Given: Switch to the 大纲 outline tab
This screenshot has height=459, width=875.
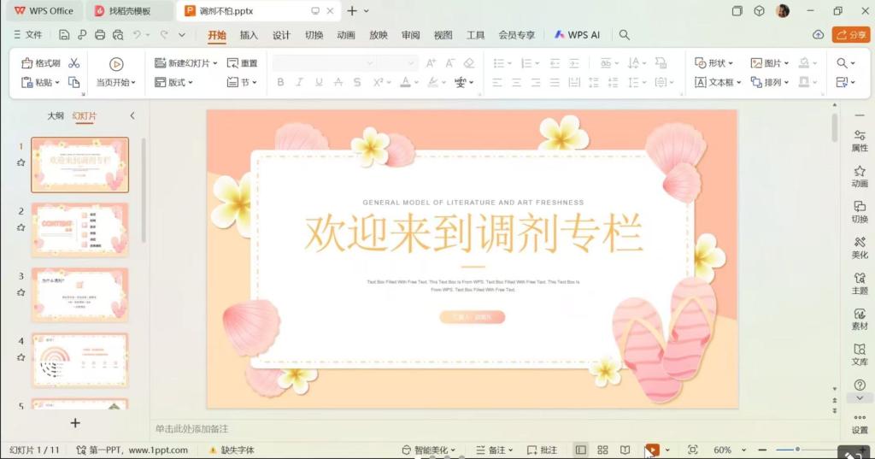Looking at the screenshot, I should click(x=56, y=115).
